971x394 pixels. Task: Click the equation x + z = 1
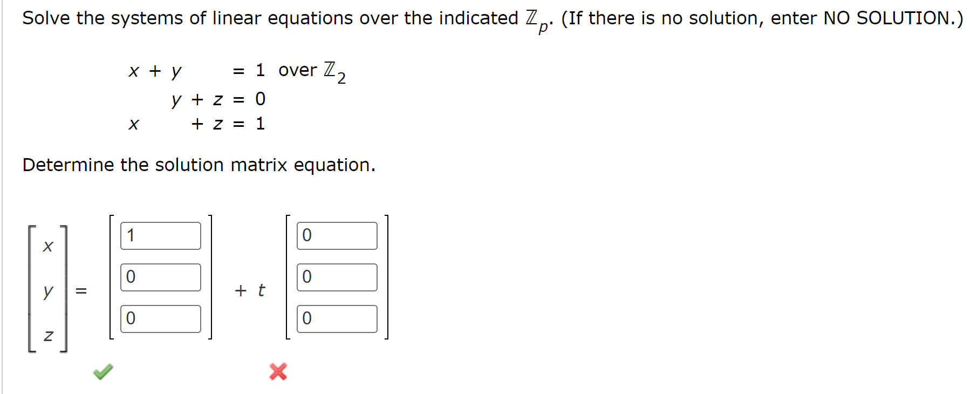(x=196, y=124)
